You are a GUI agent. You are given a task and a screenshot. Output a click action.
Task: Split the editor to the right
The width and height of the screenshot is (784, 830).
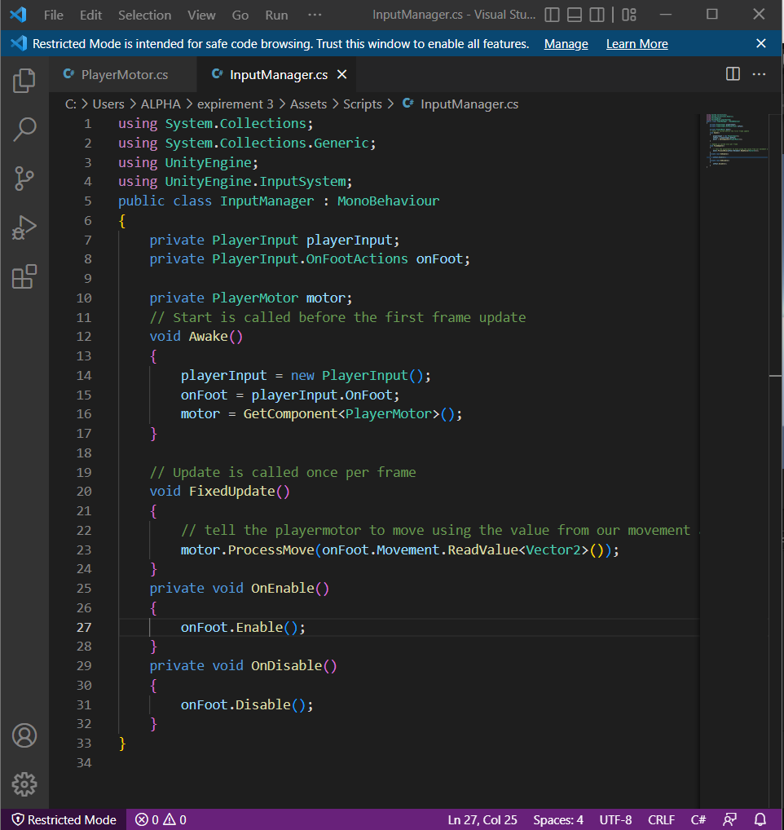(733, 74)
